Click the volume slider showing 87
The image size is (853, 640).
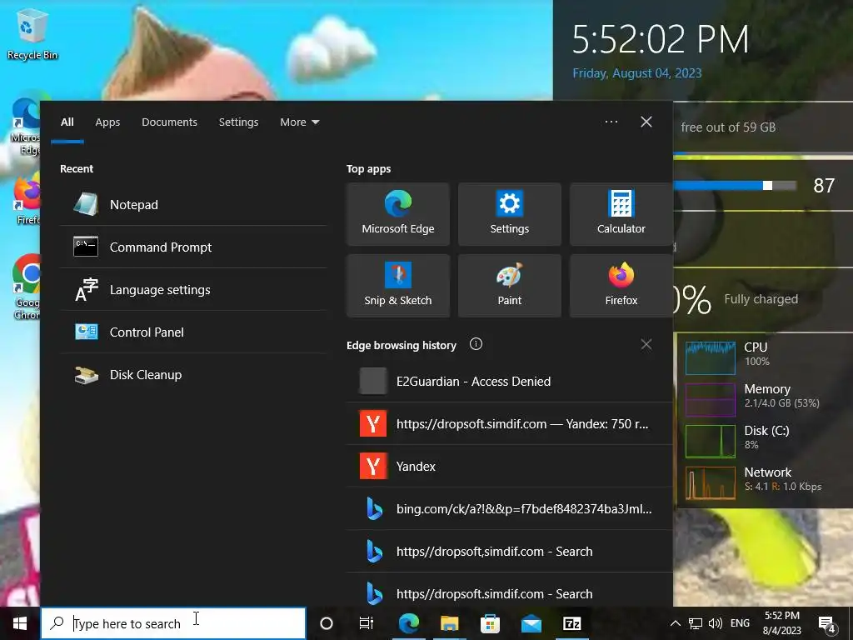pyautogui.click(x=735, y=186)
